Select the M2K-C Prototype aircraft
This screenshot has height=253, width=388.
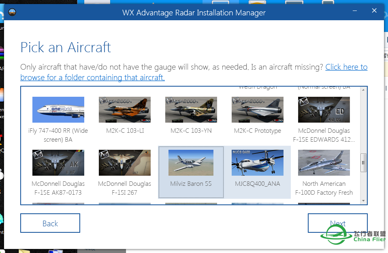(257, 110)
